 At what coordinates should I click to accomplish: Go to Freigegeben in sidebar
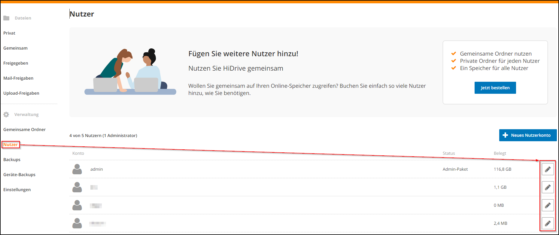click(x=16, y=63)
